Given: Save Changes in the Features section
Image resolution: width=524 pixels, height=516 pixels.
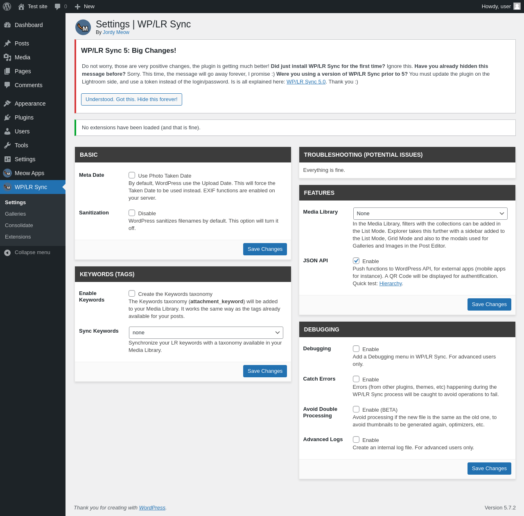Looking at the screenshot, I should (x=489, y=304).
